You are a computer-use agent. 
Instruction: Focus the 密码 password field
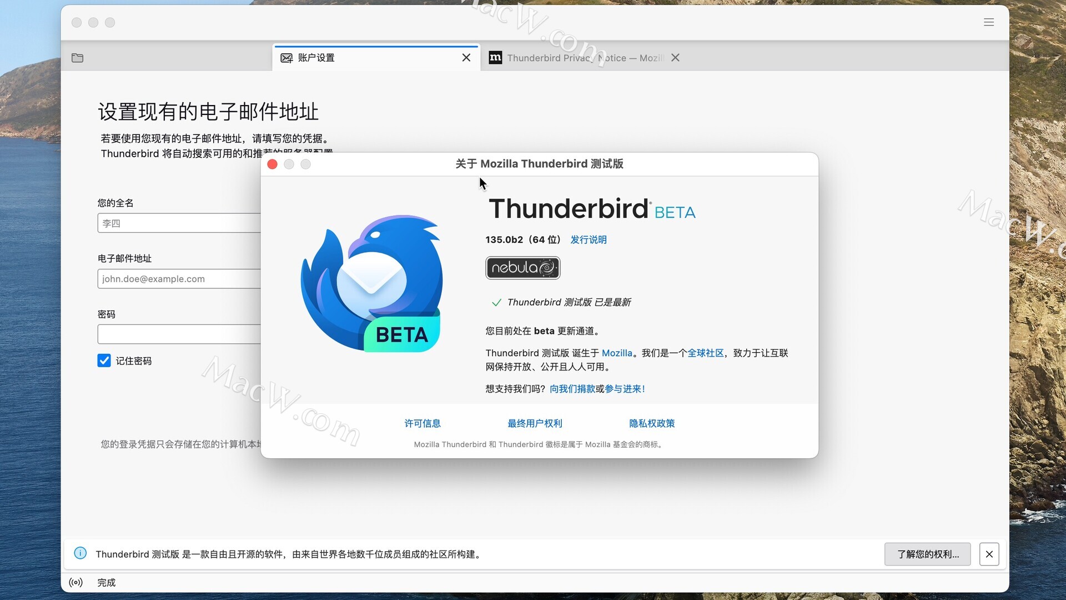tap(179, 334)
